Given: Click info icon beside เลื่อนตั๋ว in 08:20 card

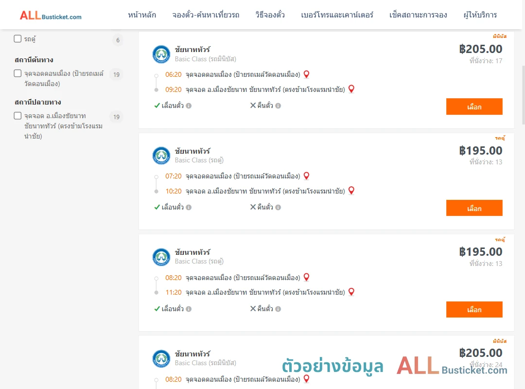Looking at the screenshot, I should coord(189,309).
